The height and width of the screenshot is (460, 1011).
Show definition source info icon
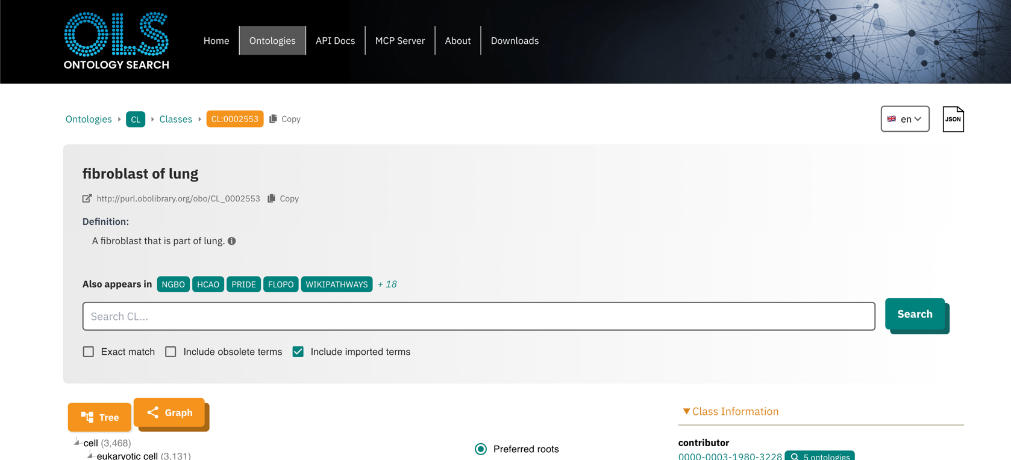point(232,241)
